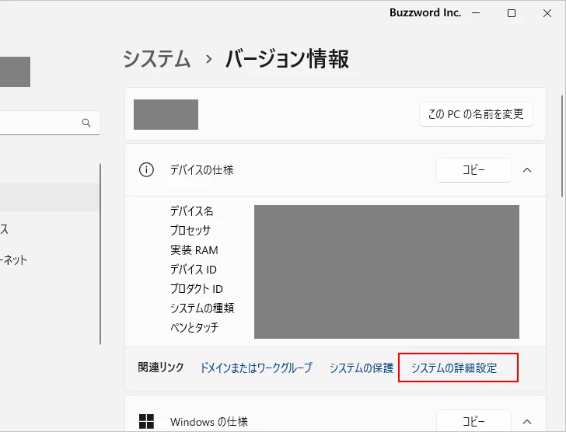Click the バージョン情報 page title
This screenshot has height=432, width=566.
point(288,59)
